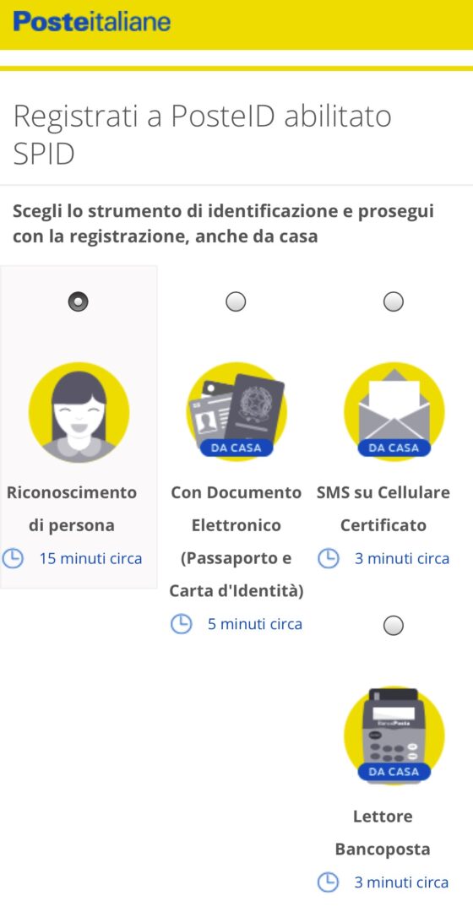This screenshot has height=912, width=473.
Task: Select the Documento Elettronico radio button
Action: click(236, 301)
